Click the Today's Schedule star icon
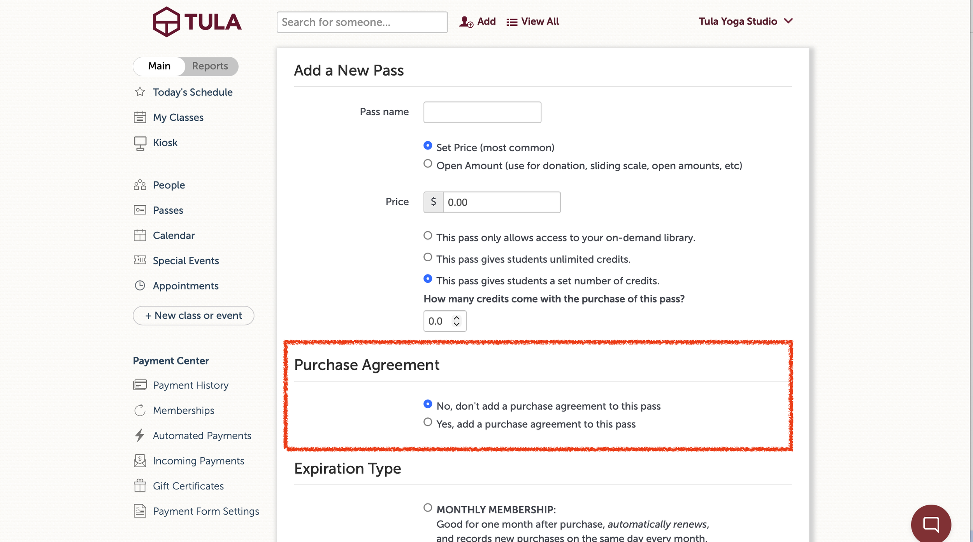Image resolution: width=973 pixels, height=542 pixels. click(140, 92)
